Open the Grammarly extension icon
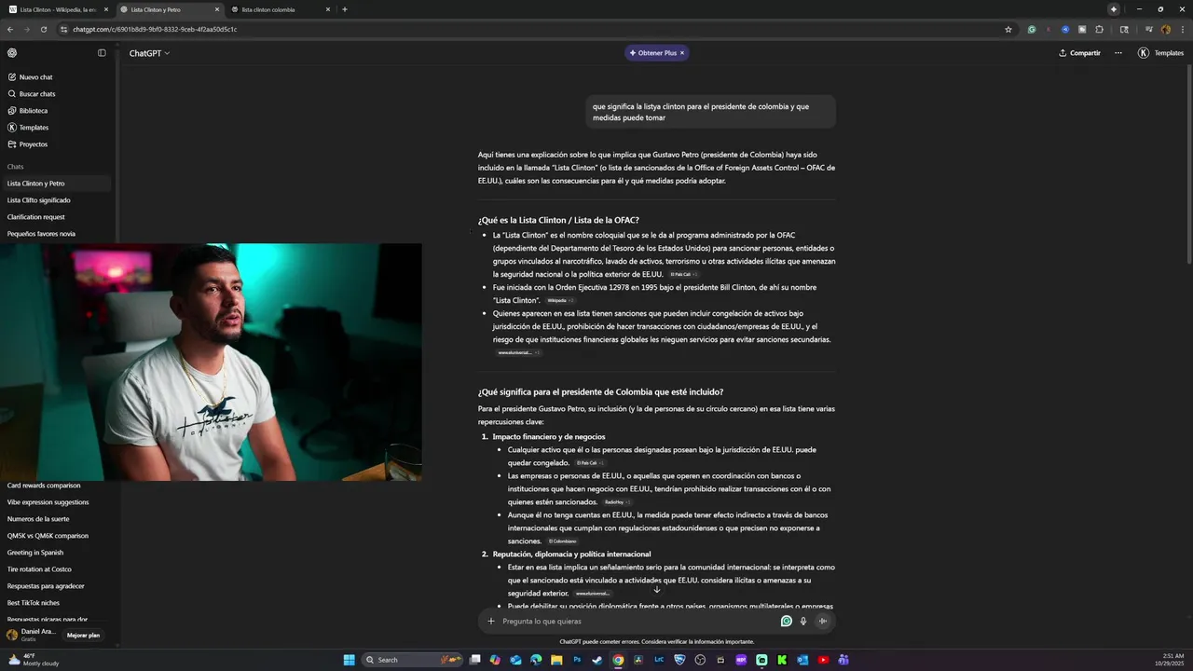Screen dimensions: 1193x671 1032,29
